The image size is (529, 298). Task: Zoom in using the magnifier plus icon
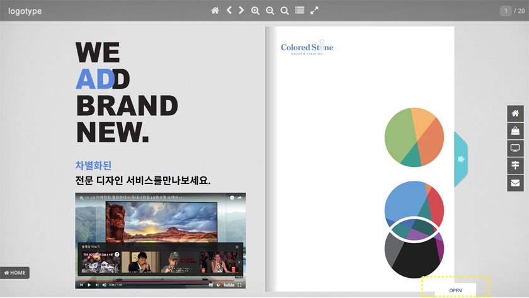[x=256, y=11]
